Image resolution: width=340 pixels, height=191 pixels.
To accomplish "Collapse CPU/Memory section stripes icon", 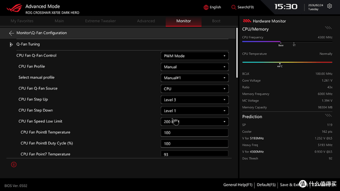I will pos(328,28).
